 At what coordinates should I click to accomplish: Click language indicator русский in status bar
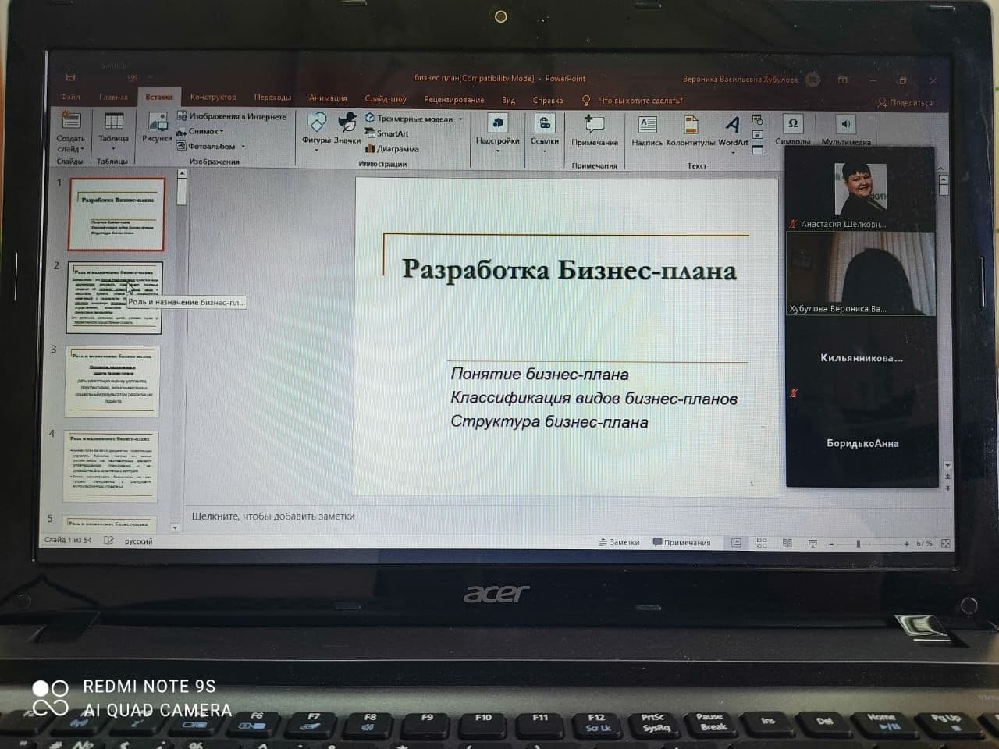tap(138, 541)
